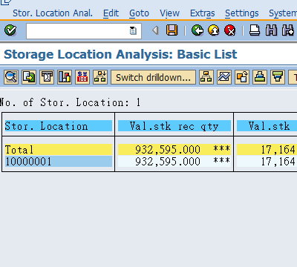Click the sort ascending pyramid icon
This screenshot has height=267, width=297.
(260, 77)
